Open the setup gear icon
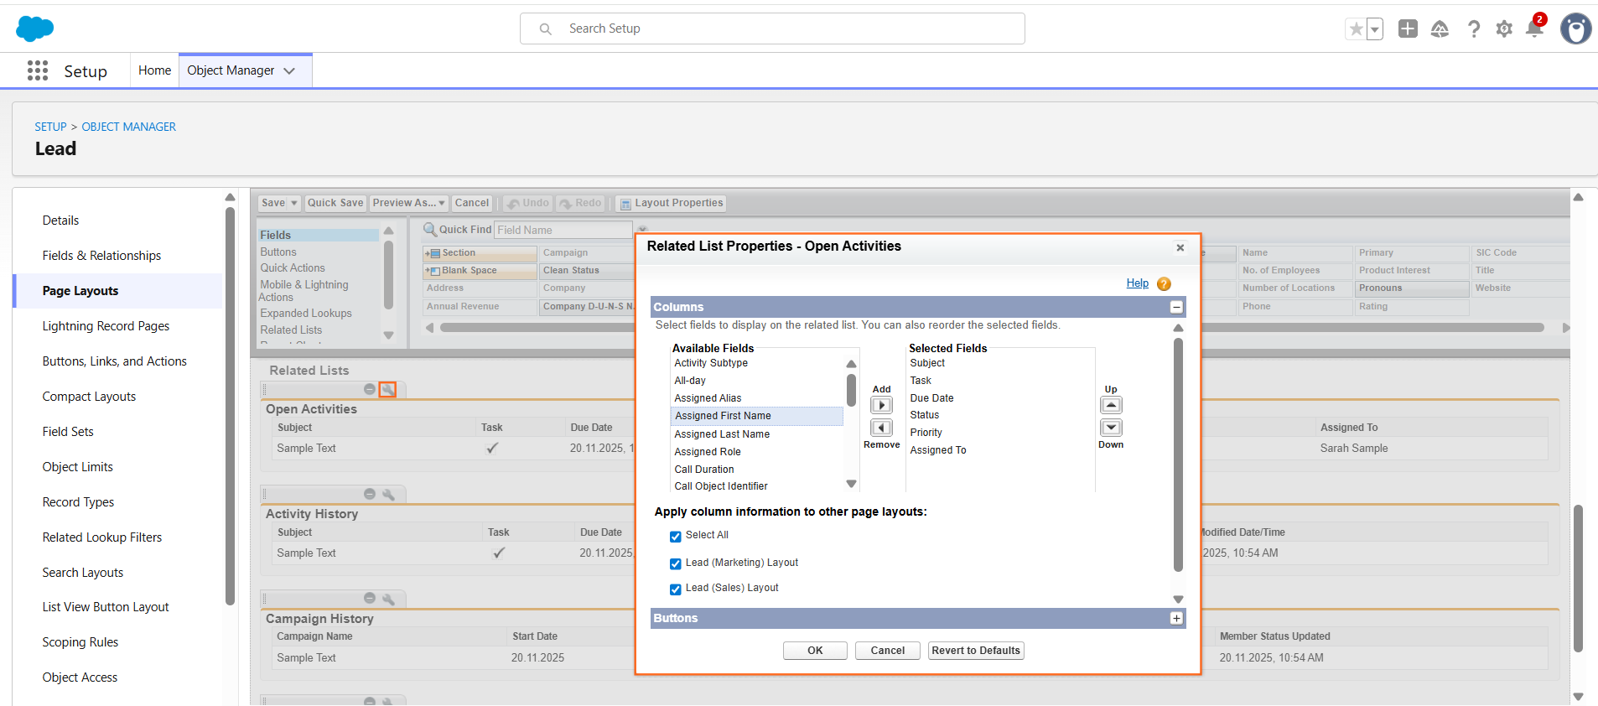The image size is (1598, 706). (1504, 29)
